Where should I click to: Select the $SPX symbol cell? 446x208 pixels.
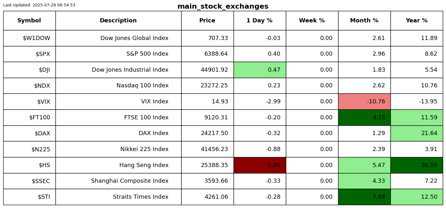(43, 54)
